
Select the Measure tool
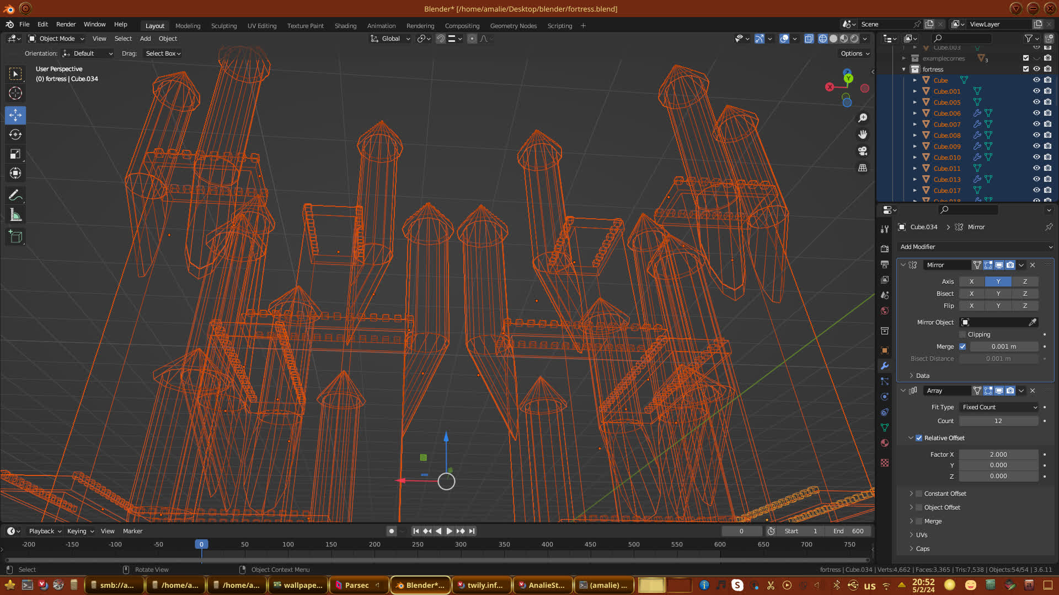click(x=15, y=215)
